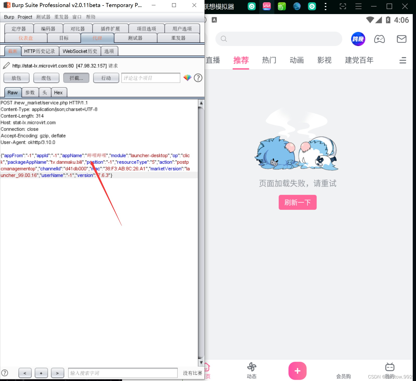Open the 会员购 tab in bottom bar
This screenshot has height=381, width=416.
tap(343, 376)
